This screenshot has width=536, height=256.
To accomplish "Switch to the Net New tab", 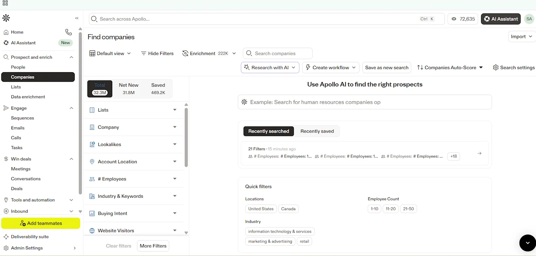I will click(x=129, y=89).
